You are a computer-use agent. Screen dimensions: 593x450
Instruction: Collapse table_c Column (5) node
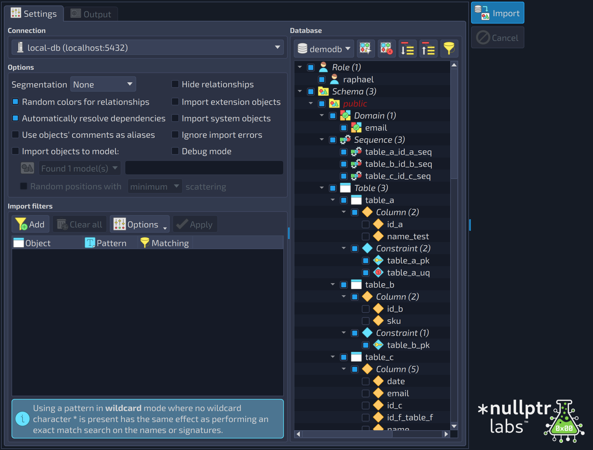coord(344,369)
